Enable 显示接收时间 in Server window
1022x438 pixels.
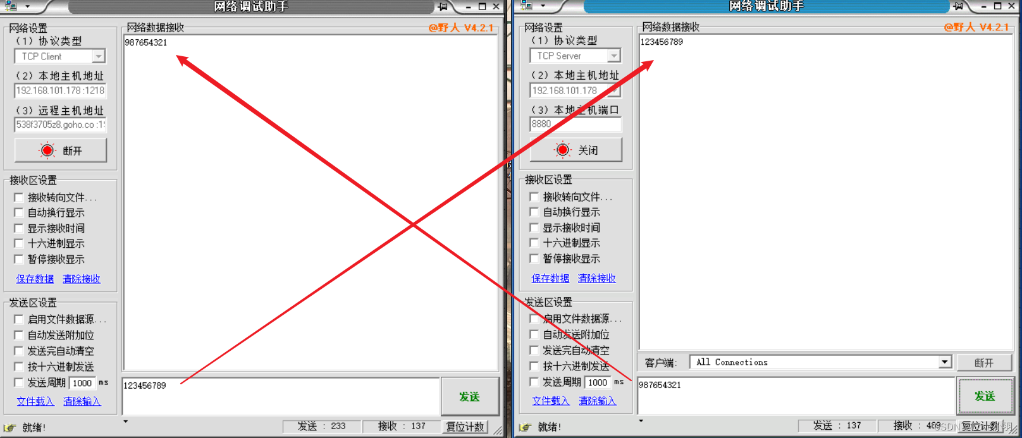coord(534,228)
